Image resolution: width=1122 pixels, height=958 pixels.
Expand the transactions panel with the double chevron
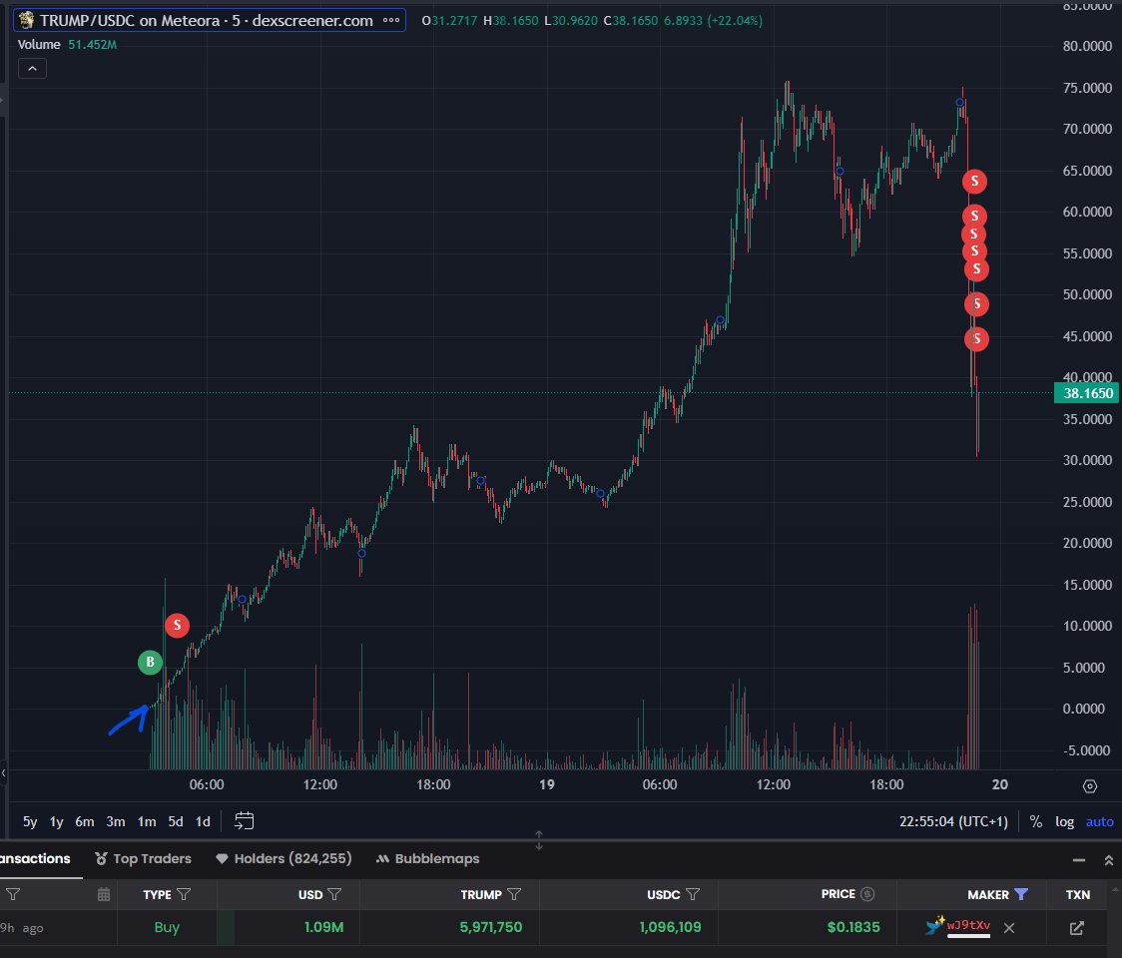(x=1108, y=858)
